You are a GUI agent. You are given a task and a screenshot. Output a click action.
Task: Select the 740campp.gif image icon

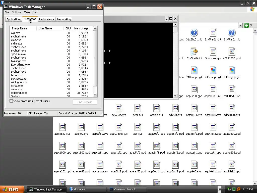pos(213,71)
